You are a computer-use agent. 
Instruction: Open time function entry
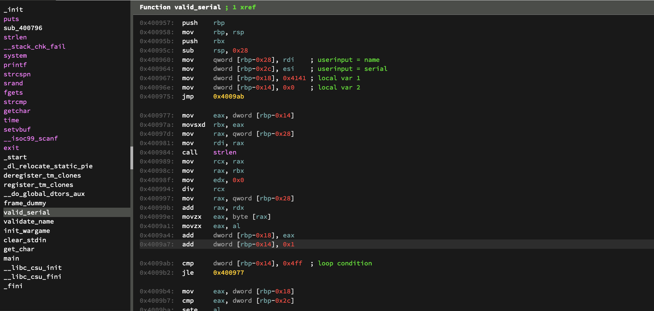click(x=11, y=120)
